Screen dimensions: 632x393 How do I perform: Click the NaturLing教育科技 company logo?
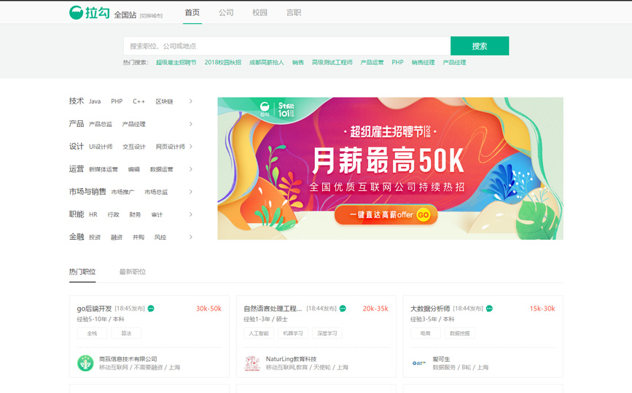point(252,363)
